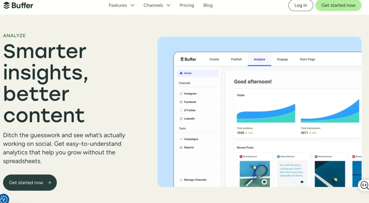369x203 pixels.
Task: Click the Instagram avatar on first RiversOnCourt post
Action: 241,156
